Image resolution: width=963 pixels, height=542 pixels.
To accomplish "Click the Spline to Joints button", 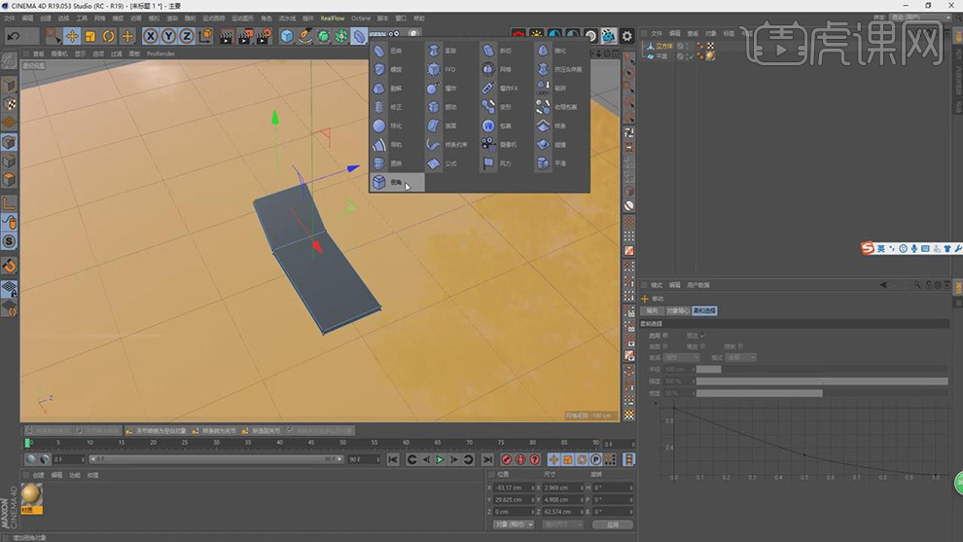I will click(214, 431).
